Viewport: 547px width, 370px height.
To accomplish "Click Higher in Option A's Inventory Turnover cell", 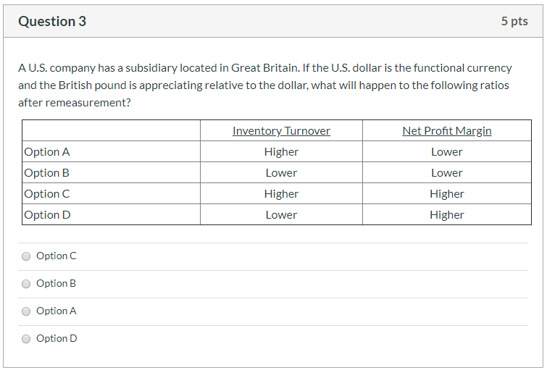I will tap(281, 152).
